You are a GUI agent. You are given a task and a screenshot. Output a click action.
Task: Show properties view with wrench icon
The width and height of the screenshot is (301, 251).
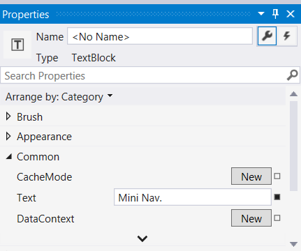[267, 36]
